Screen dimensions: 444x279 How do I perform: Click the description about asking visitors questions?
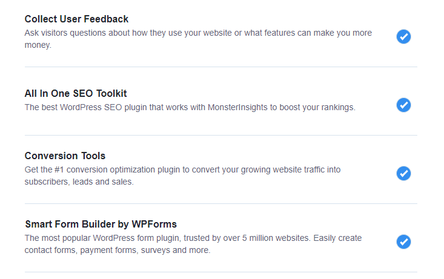pos(198,39)
